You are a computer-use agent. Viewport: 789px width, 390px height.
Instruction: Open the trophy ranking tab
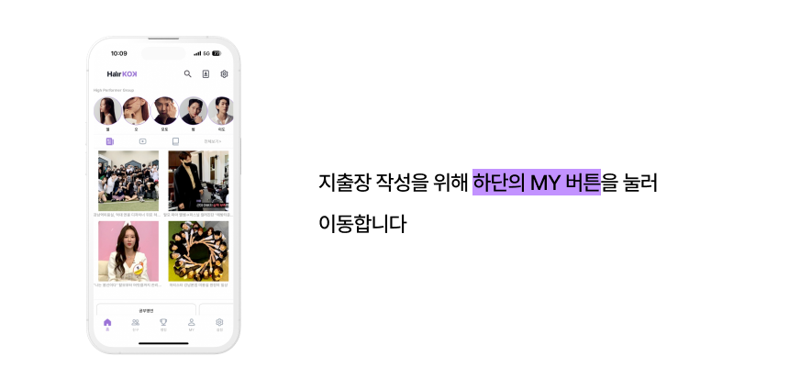coord(163,325)
